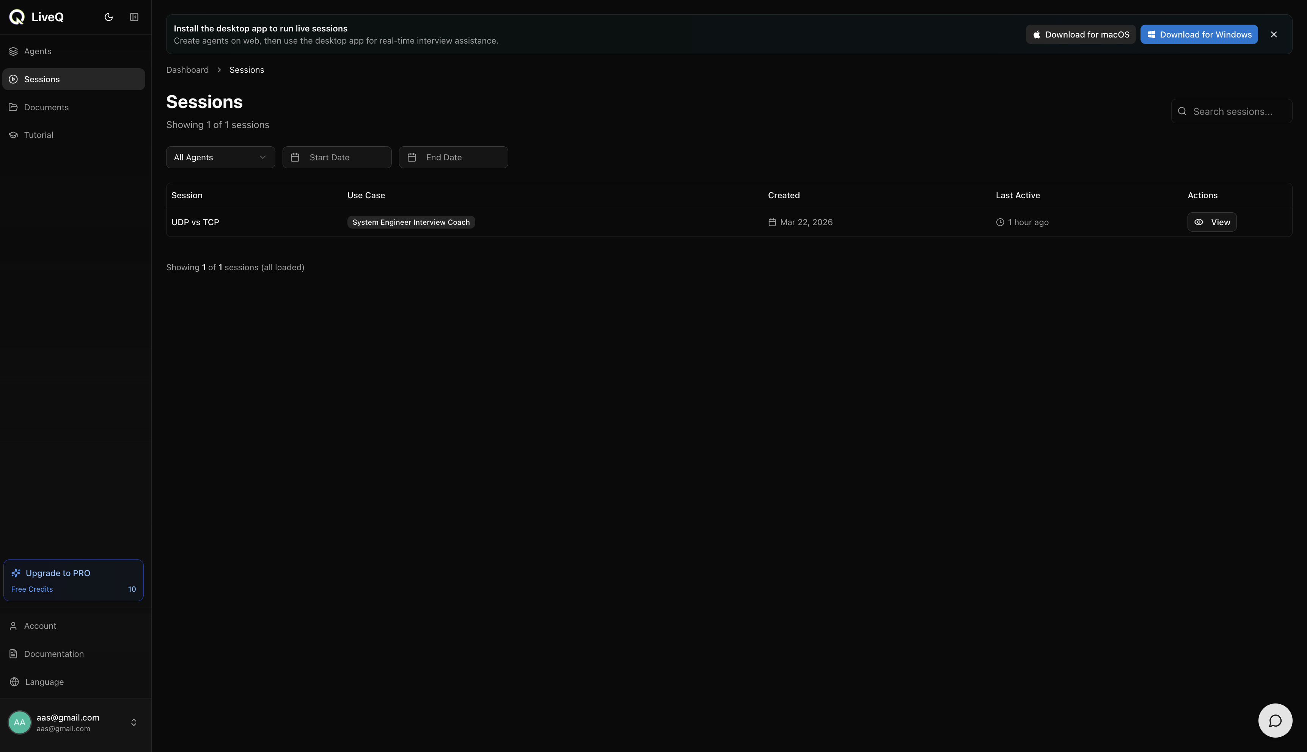The width and height of the screenshot is (1307, 752).
Task: View the UDP vs TCP session
Action: pyautogui.click(x=1211, y=222)
